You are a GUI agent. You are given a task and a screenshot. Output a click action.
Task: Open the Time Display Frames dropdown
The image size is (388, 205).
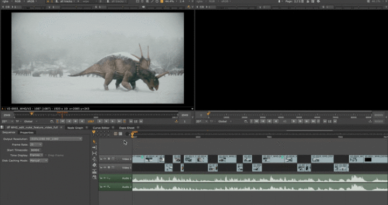(37, 155)
